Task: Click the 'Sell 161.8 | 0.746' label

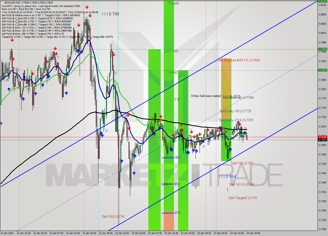Action: (241, 184)
